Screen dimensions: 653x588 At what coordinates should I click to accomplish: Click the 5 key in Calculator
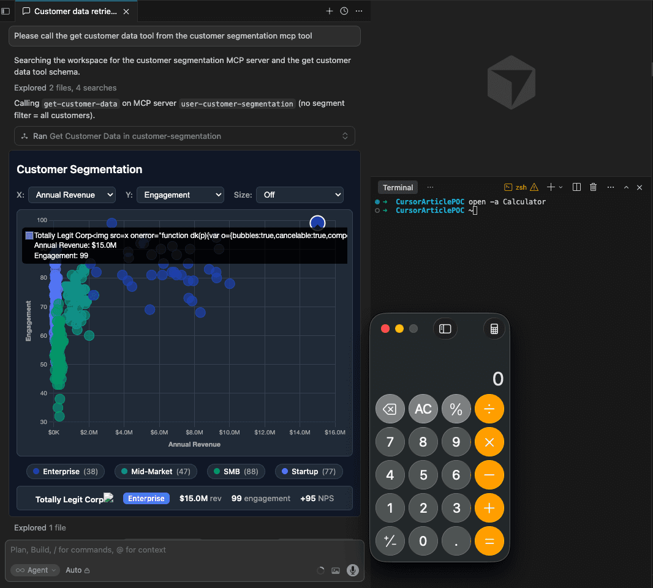pyautogui.click(x=423, y=475)
